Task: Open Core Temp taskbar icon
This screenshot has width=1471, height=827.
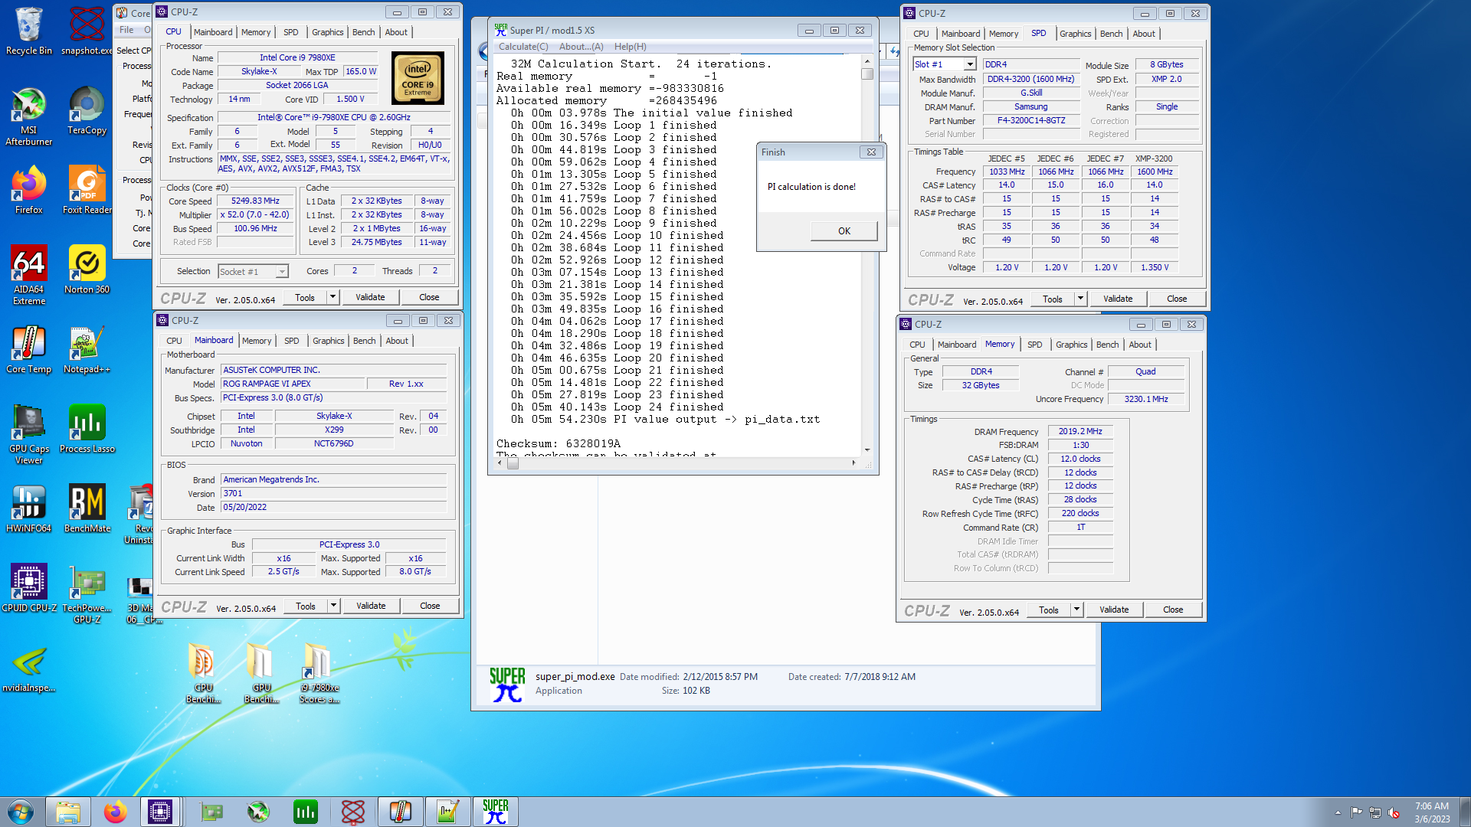Action: coord(401,812)
